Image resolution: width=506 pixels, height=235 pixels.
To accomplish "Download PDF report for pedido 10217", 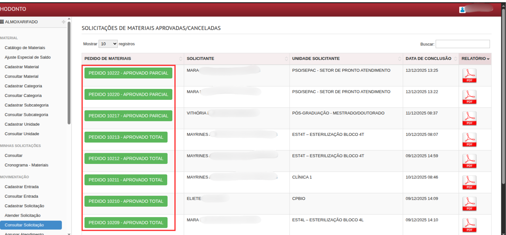I will coord(469,118).
